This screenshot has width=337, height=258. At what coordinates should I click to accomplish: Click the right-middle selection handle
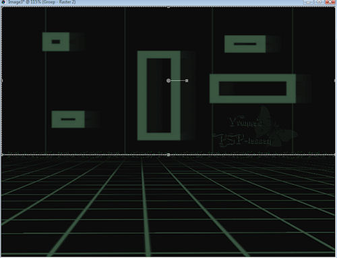pos(335,80)
